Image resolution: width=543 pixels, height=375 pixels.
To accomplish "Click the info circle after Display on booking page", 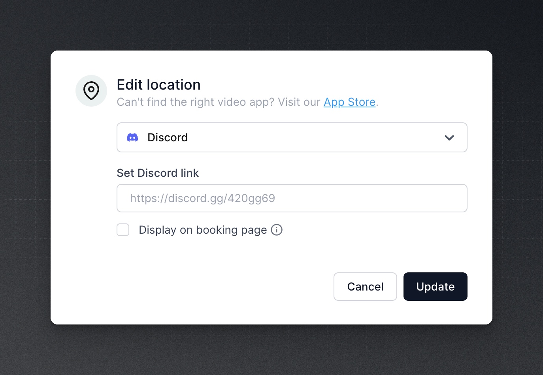I will pos(277,230).
